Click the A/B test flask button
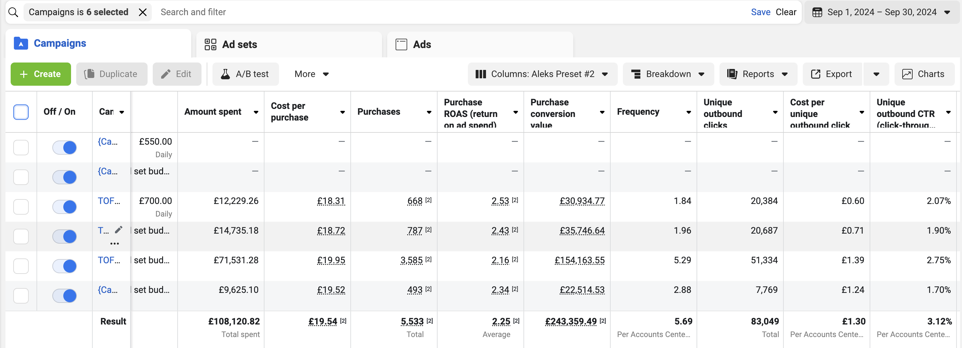Screen dimensions: 962x348 [x=245, y=74]
